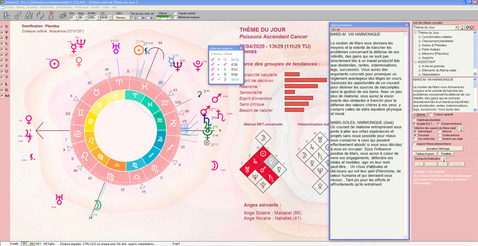
Task: Expand Astres & Planètes tree node
Action: click(420, 45)
